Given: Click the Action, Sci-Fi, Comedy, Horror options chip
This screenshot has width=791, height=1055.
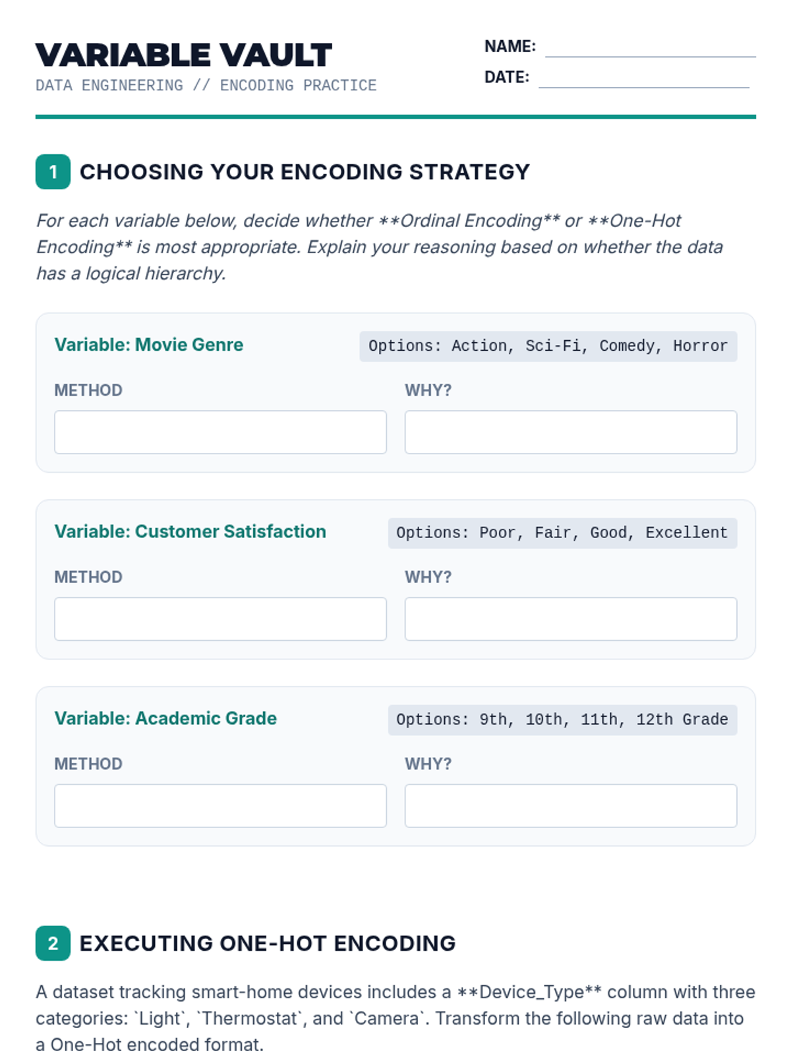Looking at the screenshot, I should point(548,346).
